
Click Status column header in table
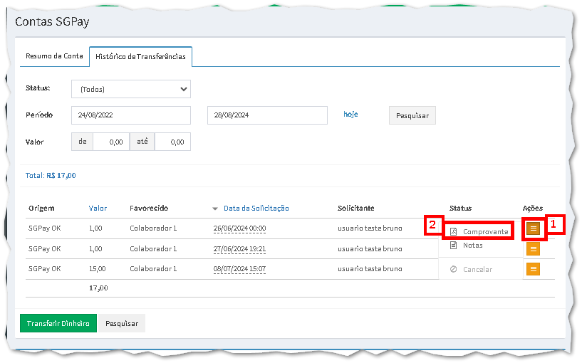point(460,209)
